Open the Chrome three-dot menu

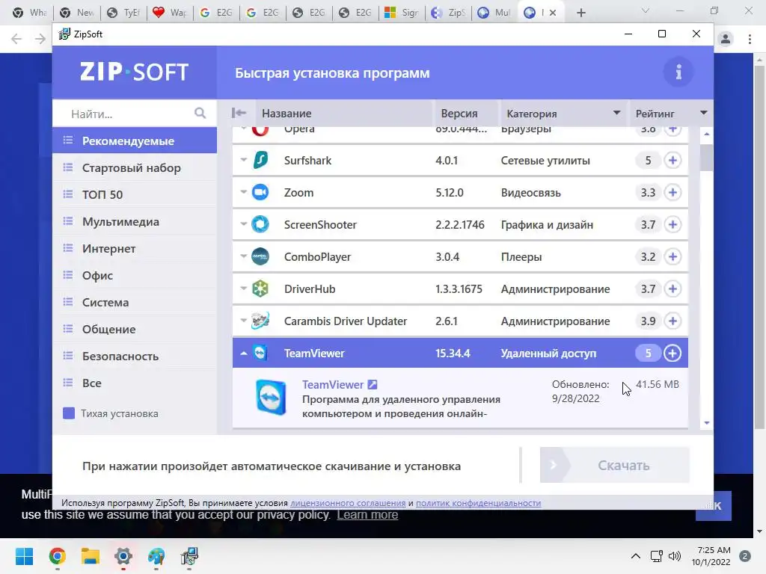click(750, 39)
